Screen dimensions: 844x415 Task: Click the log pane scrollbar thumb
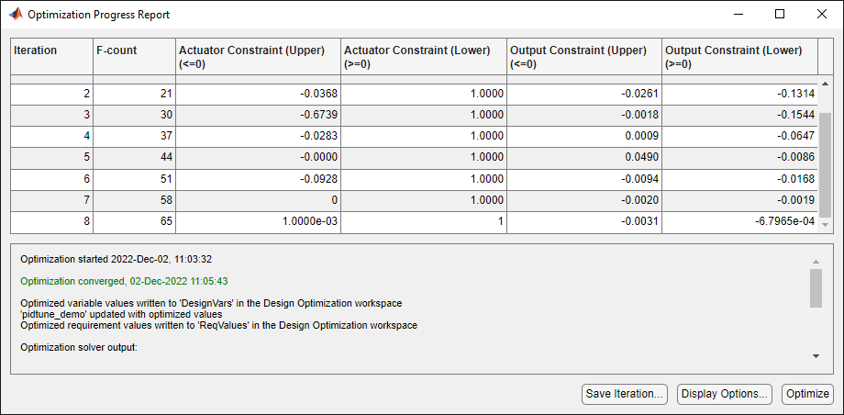tap(816, 288)
